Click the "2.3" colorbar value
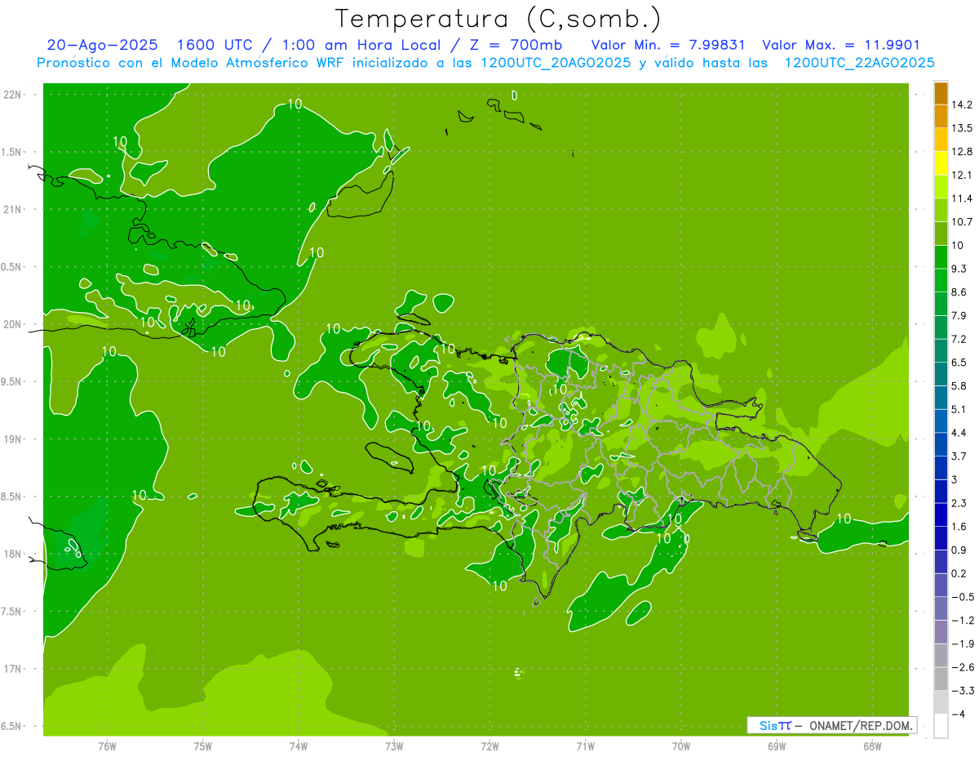The height and width of the screenshot is (757, 979). point(959,503)
